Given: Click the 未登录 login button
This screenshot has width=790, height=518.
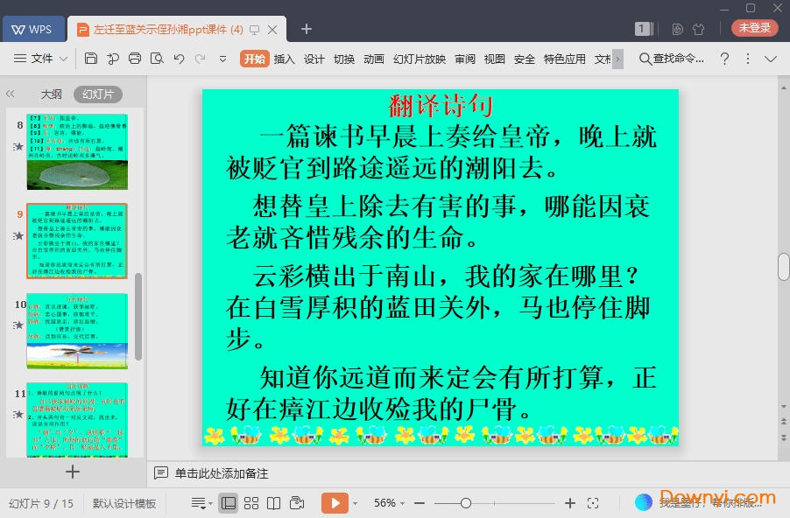Looking at the screenshot, I should [x=754, y=28].
